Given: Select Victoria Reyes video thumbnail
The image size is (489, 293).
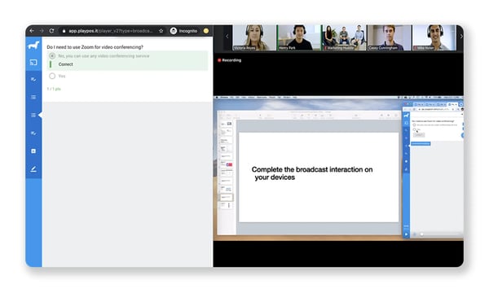Looking at the screenshot, I should tap(254, 37).
